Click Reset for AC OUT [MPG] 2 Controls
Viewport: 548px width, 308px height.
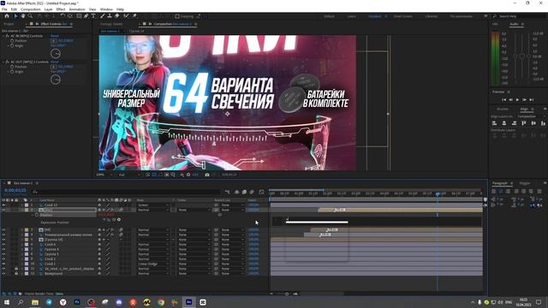point(55,62)
